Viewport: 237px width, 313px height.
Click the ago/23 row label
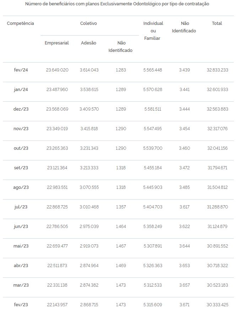tap(21, 187)
